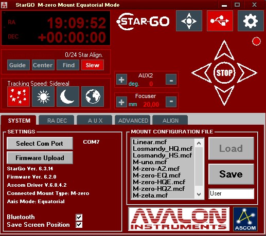This screenshot has height=236, width=266.
Task: Click the Avalon Instruments logo
Action: [179, 219]
